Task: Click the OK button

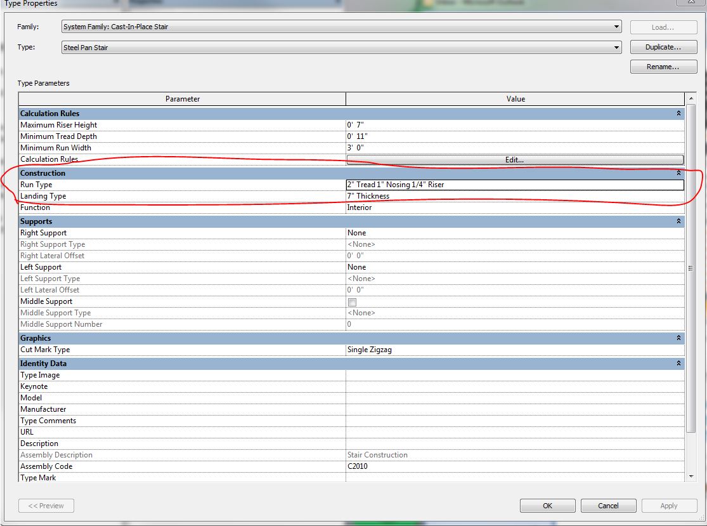Action: 547,506
